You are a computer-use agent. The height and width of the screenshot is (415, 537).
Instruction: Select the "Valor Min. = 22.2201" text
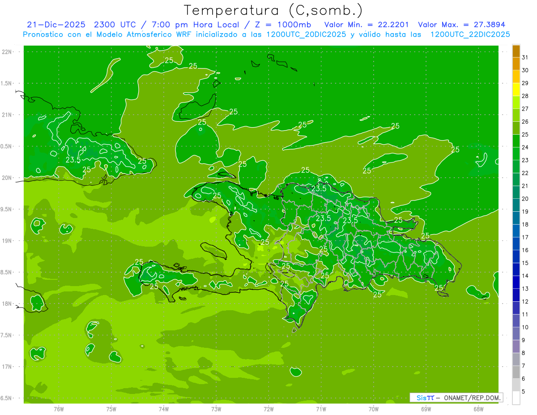click(367, 25)
